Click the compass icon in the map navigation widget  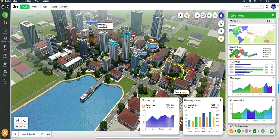coord(25,120)
